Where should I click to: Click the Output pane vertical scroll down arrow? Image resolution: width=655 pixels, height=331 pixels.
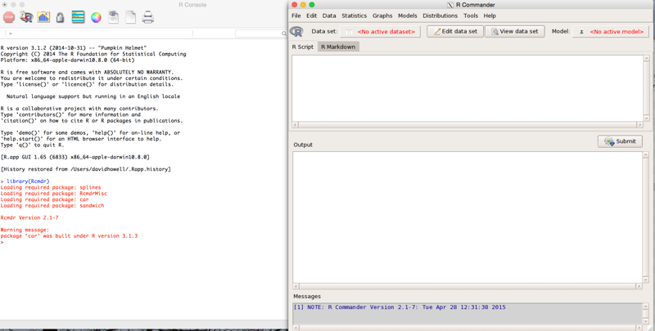point(647,280)
